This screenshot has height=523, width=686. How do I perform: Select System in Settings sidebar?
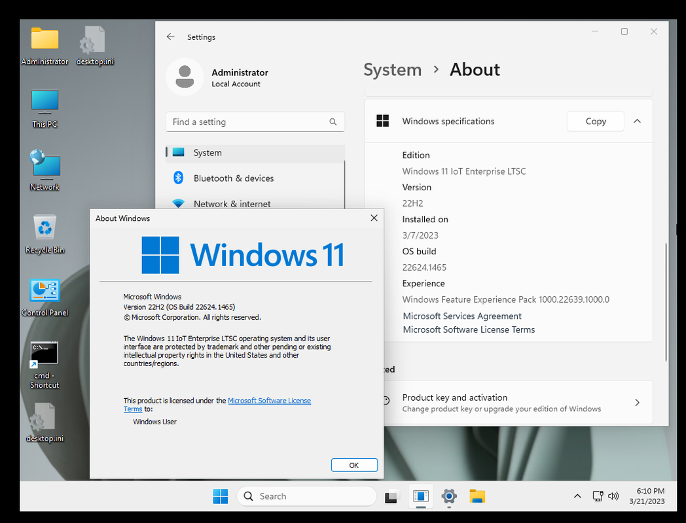pyautogui.click(x=255, y=152)
